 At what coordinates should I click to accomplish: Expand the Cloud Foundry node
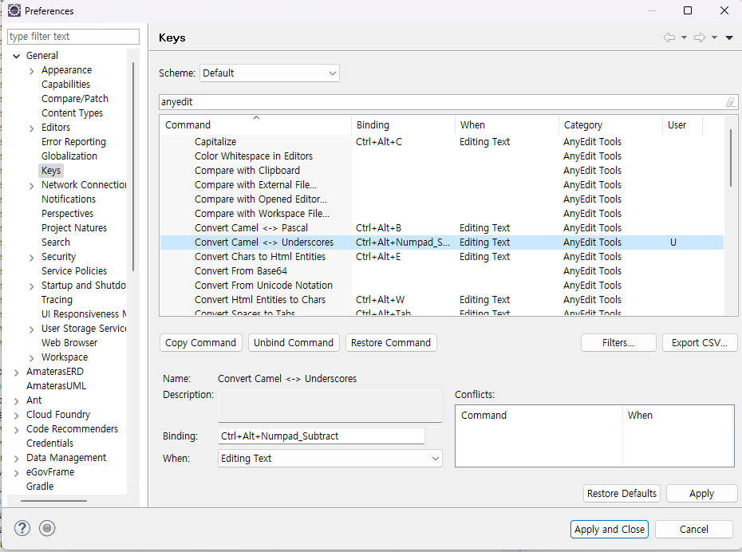[16, 416]
